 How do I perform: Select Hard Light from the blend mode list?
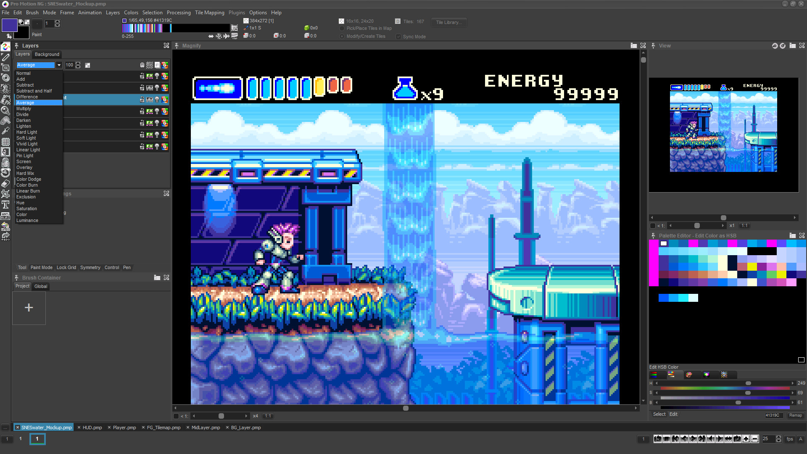pos(26,132)
